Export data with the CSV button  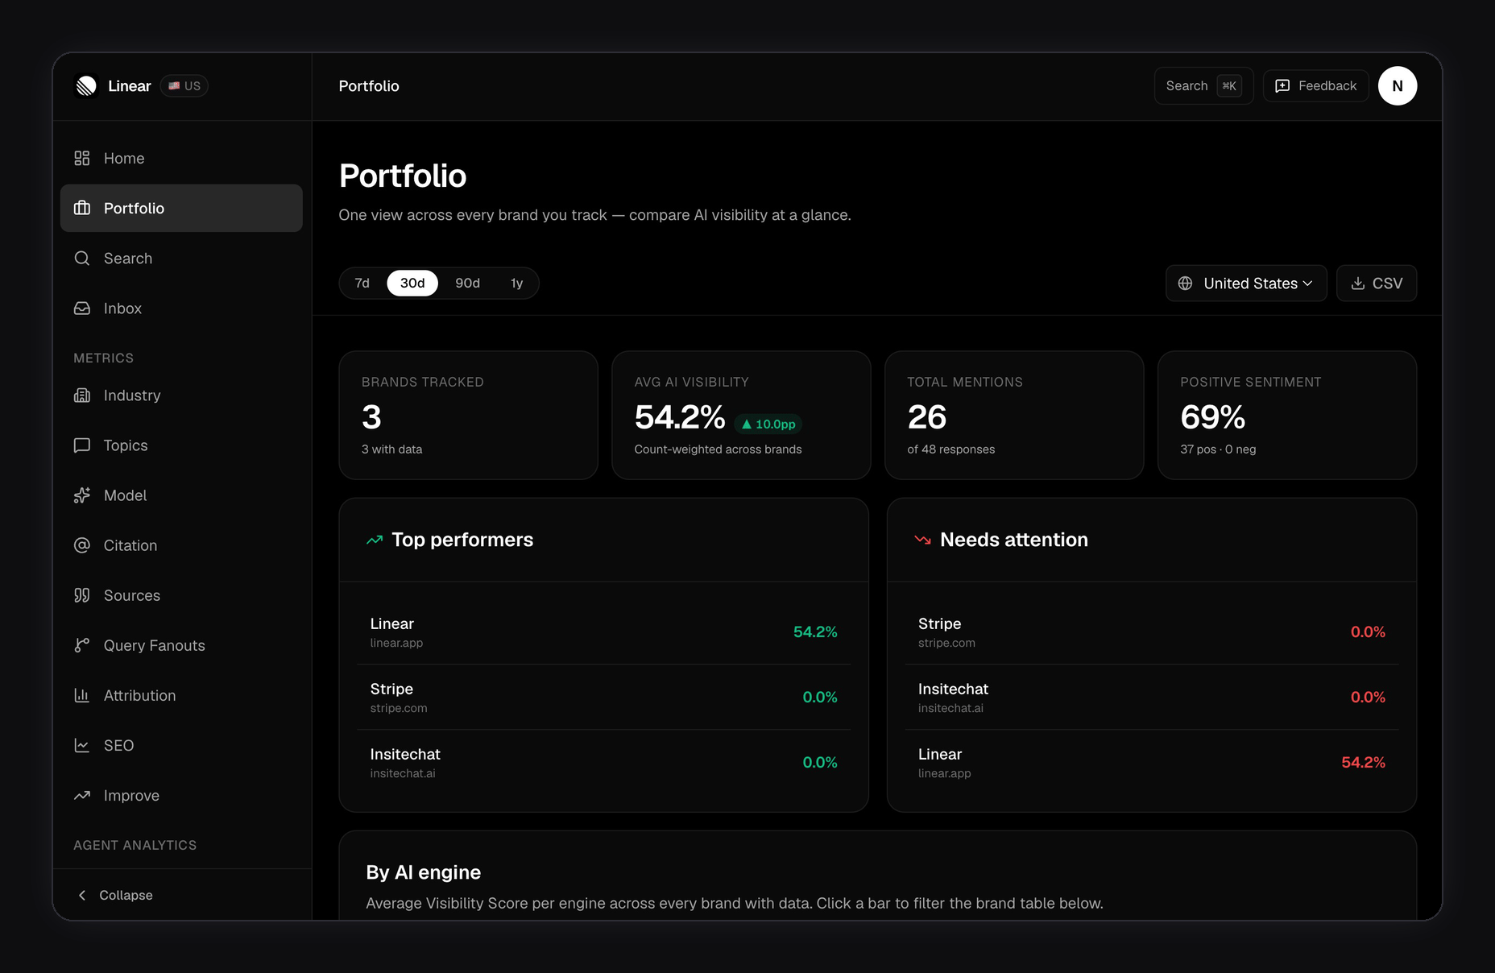[1377, 283]
